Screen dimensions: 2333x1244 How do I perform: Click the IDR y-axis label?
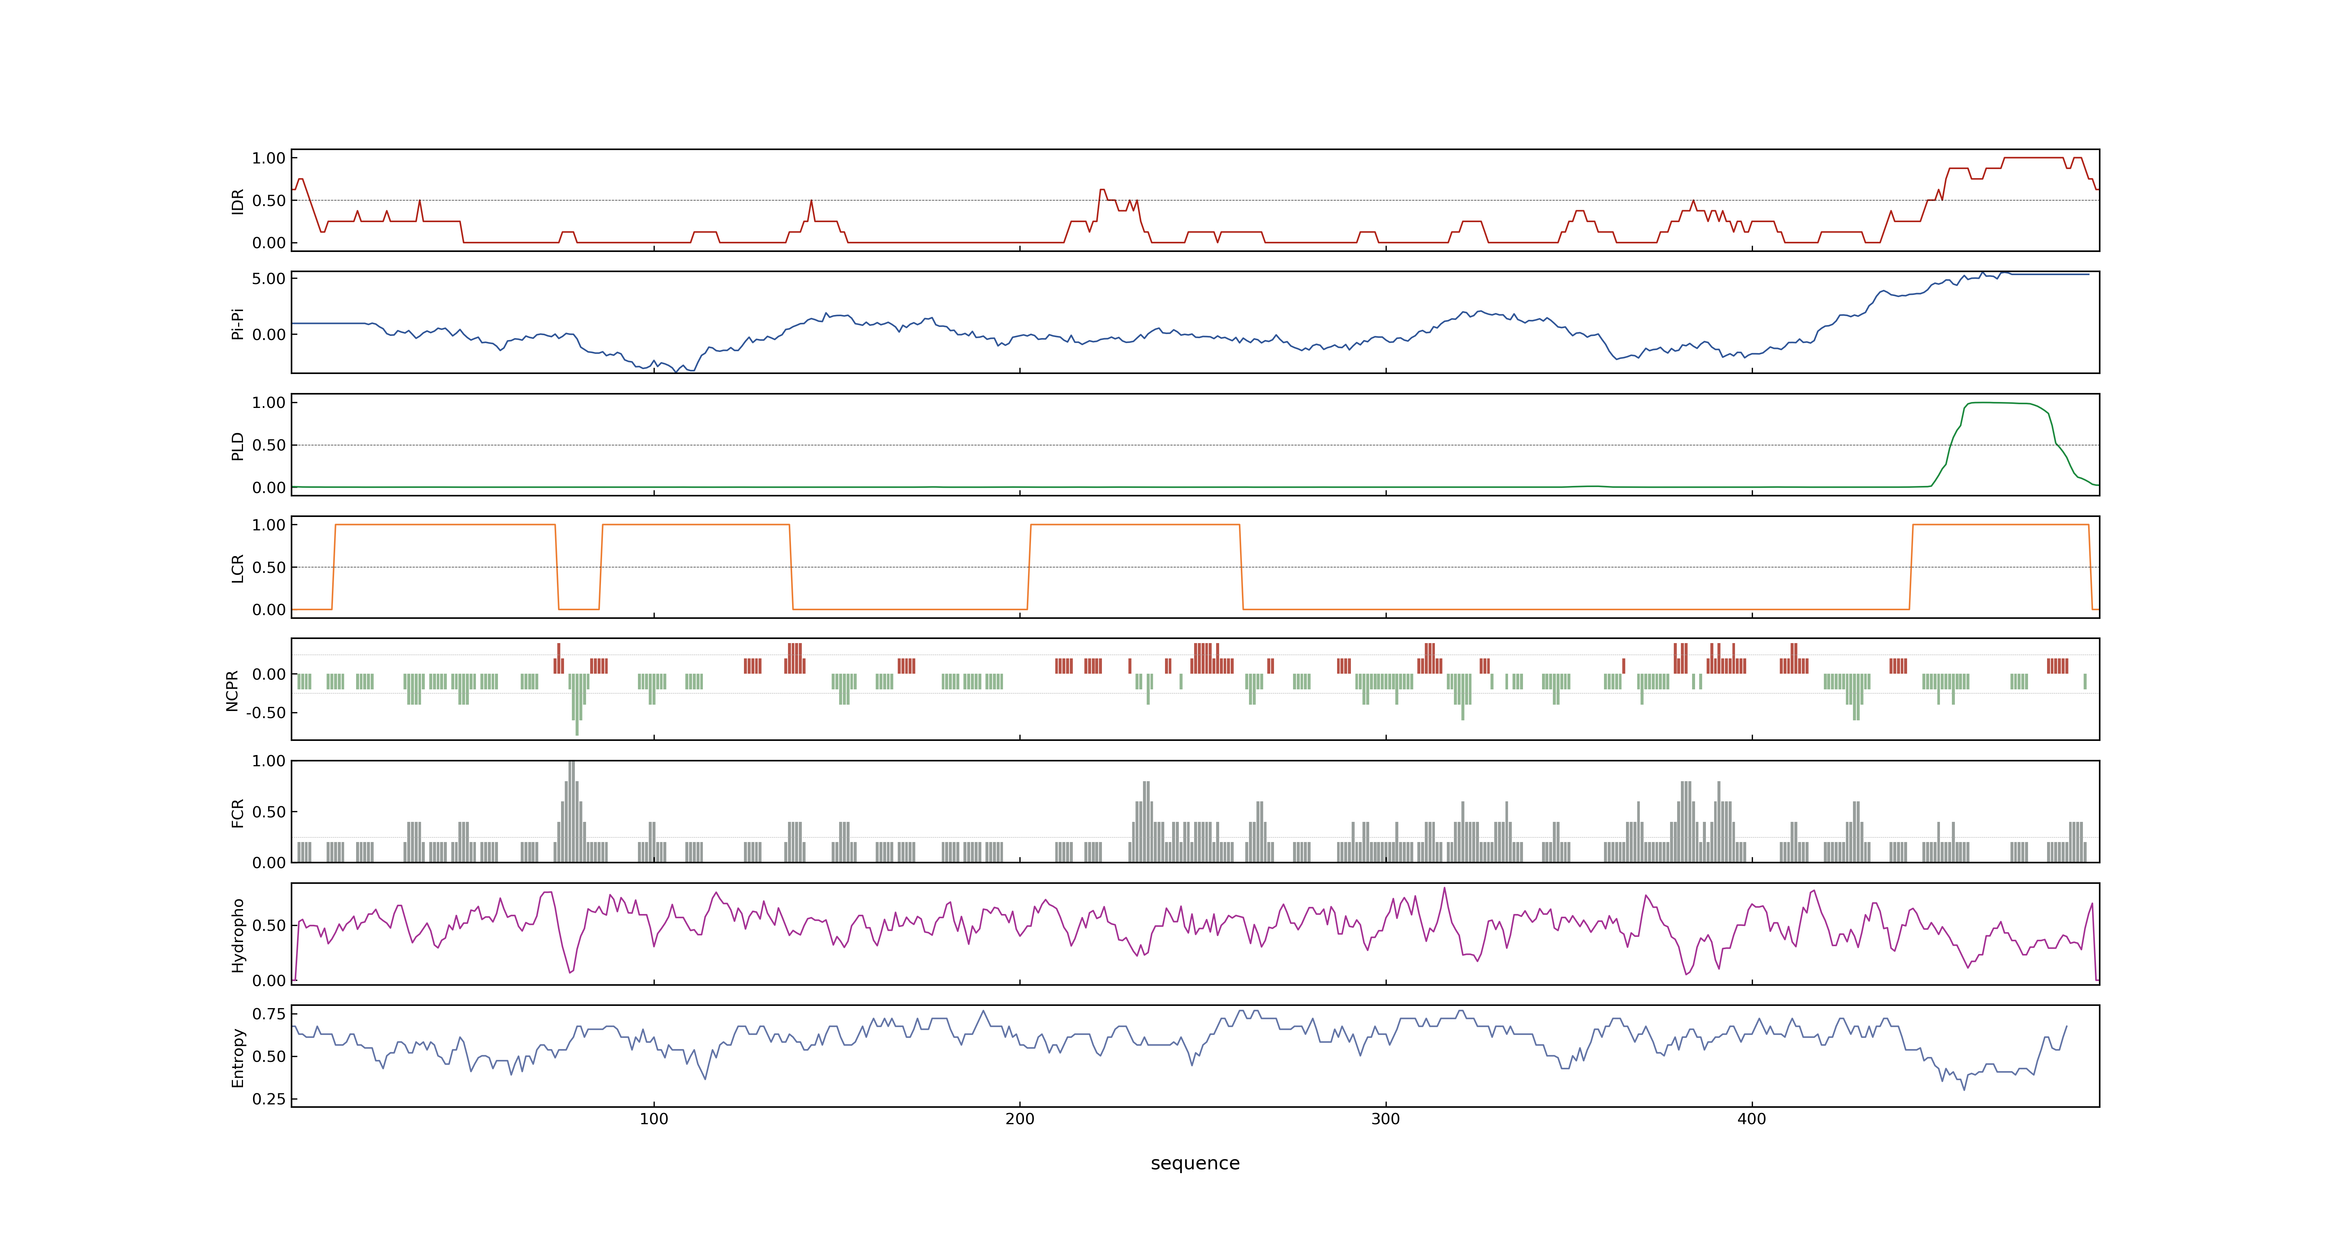click(x=237, y=201)
